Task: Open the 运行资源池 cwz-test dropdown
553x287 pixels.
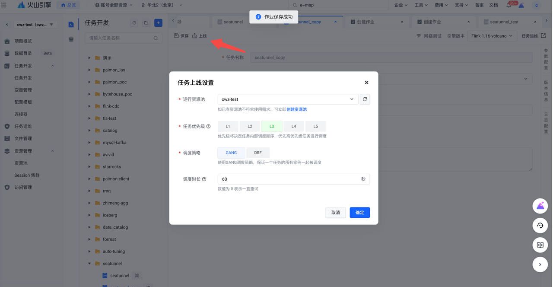Action: pos(288,99)
